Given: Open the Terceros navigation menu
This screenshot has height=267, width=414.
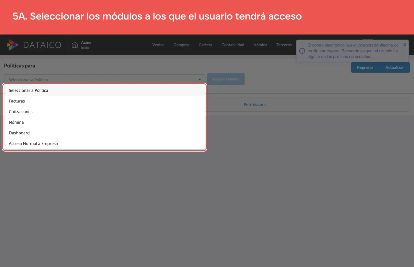Looking at the screenshot, I should tap(284, 45).
